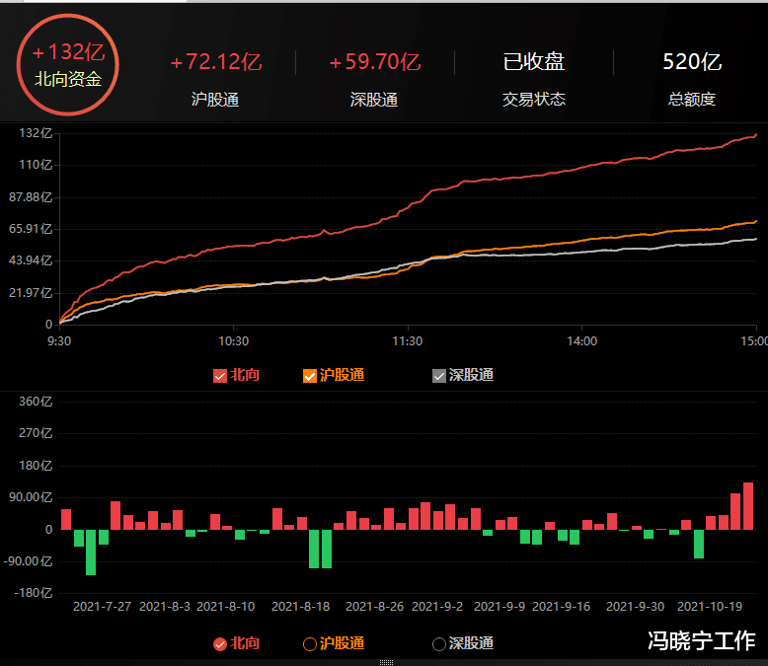Click the deepest green bar near 2021-7-27
This screenshot has width=768, height=666.
pos(91,553)
